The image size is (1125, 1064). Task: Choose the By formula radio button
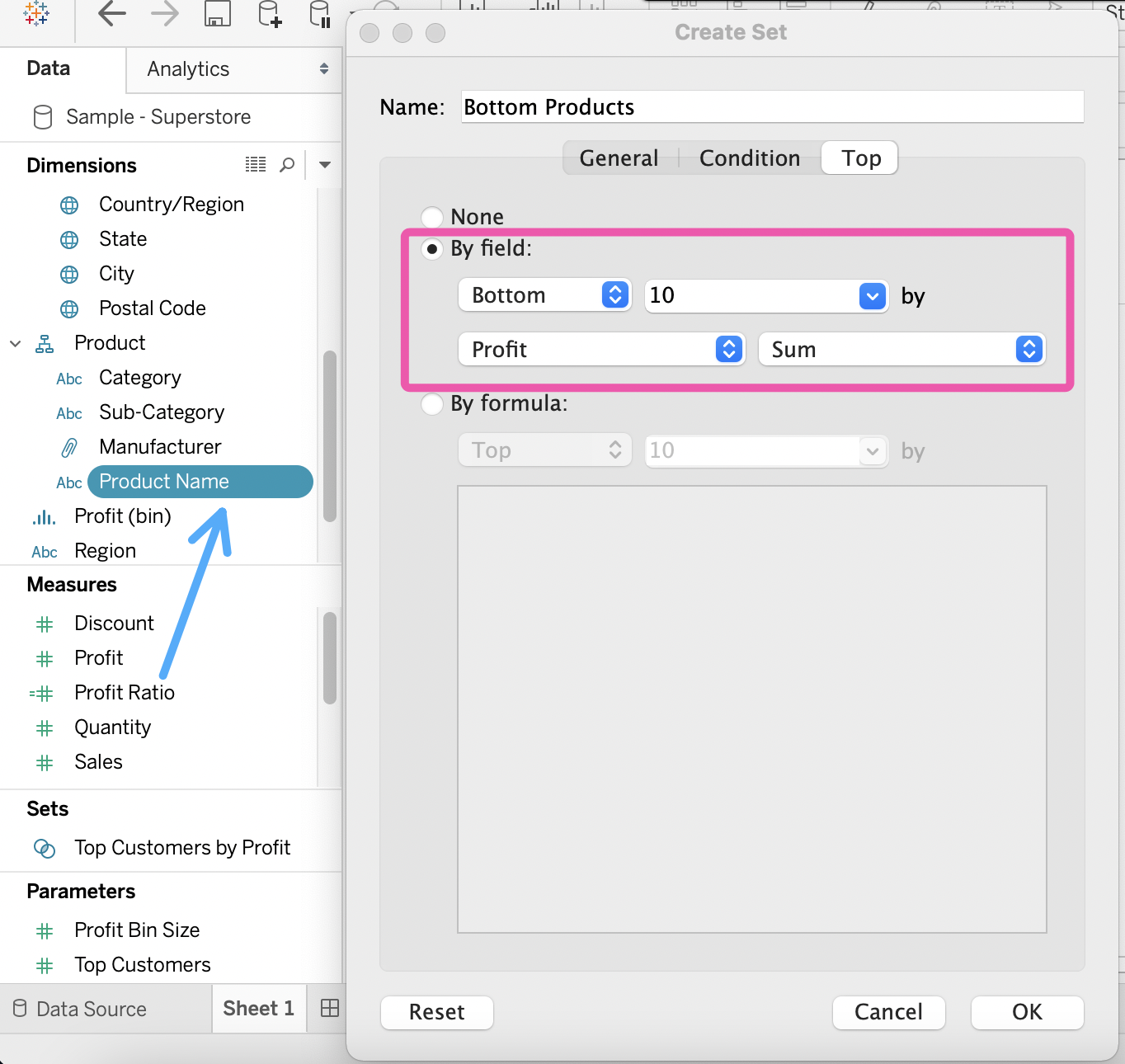[x=432, y=404]
